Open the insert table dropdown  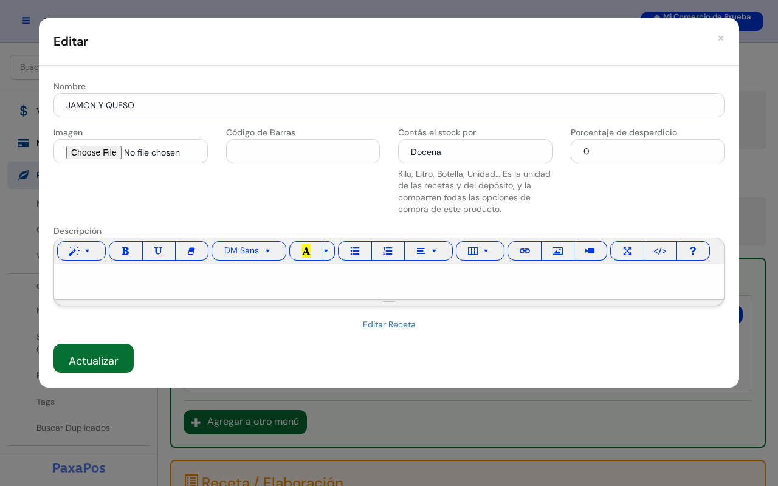coord(480,251)
